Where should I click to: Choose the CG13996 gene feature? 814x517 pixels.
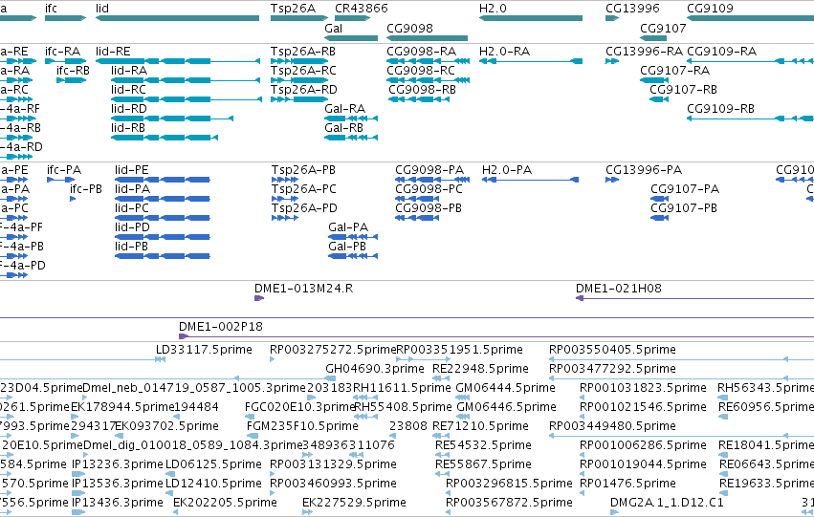(x=612, y=18)
